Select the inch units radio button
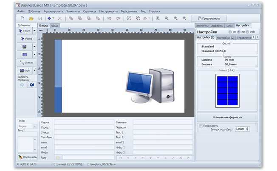The image size is (277, 171). [247, 32]
